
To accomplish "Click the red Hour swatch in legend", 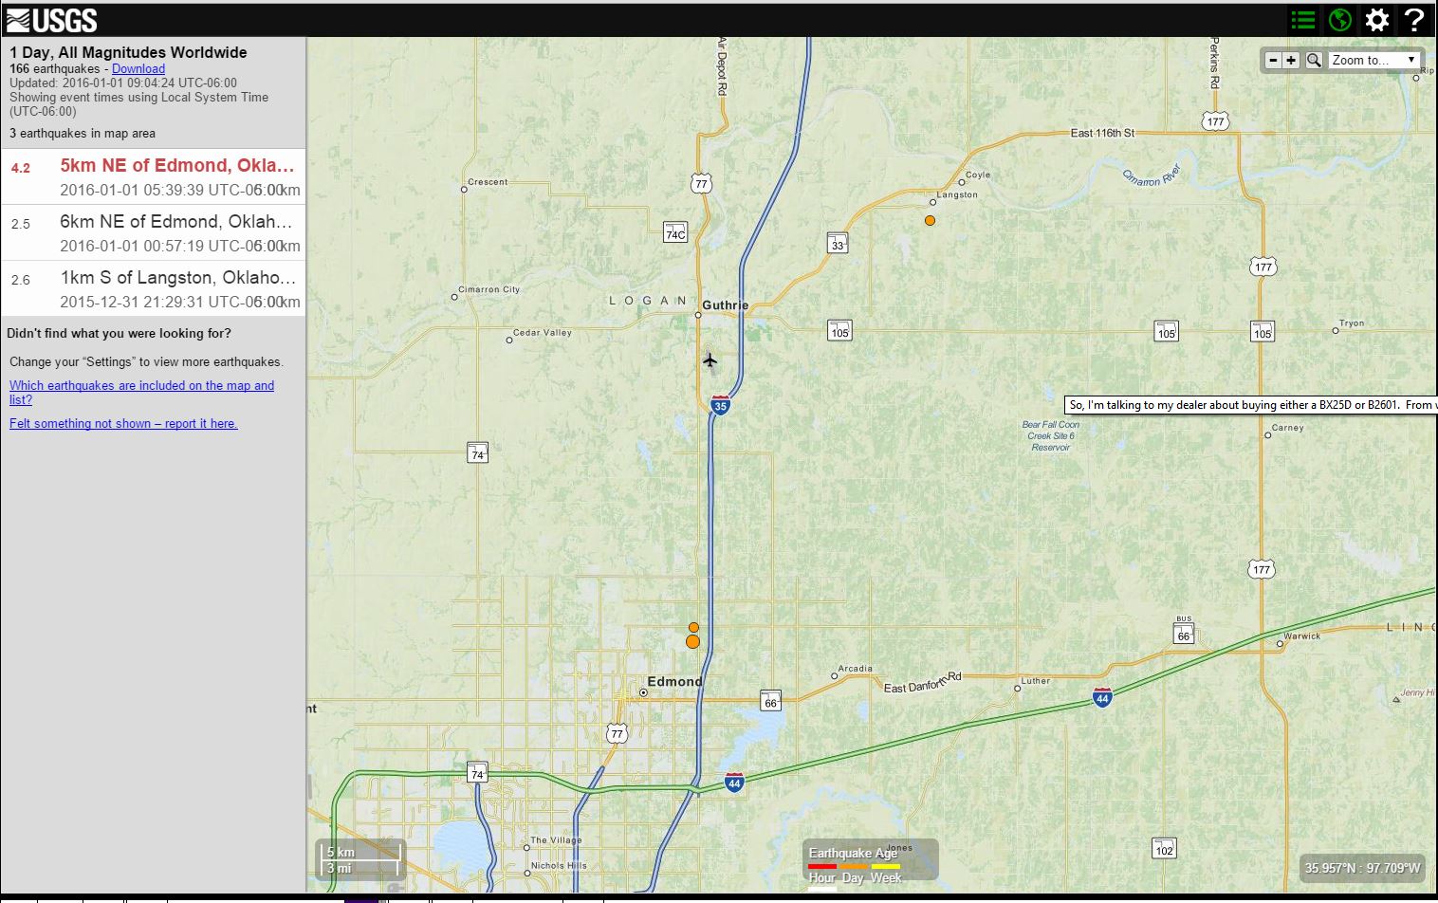I will coord(822,866).
